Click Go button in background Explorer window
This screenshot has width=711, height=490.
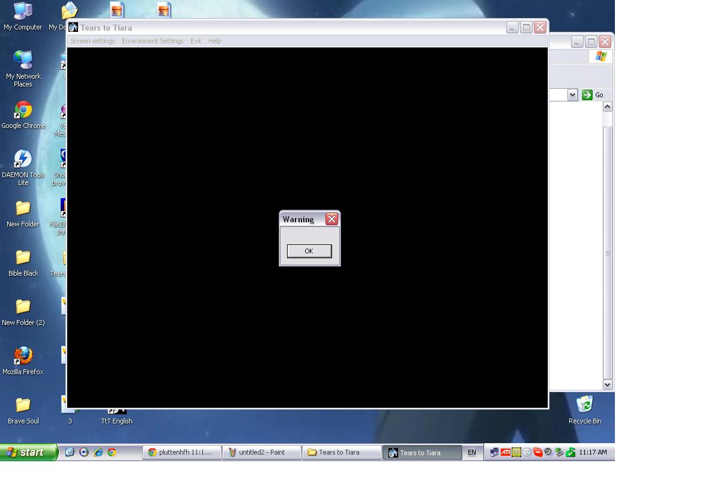[593, 95]
